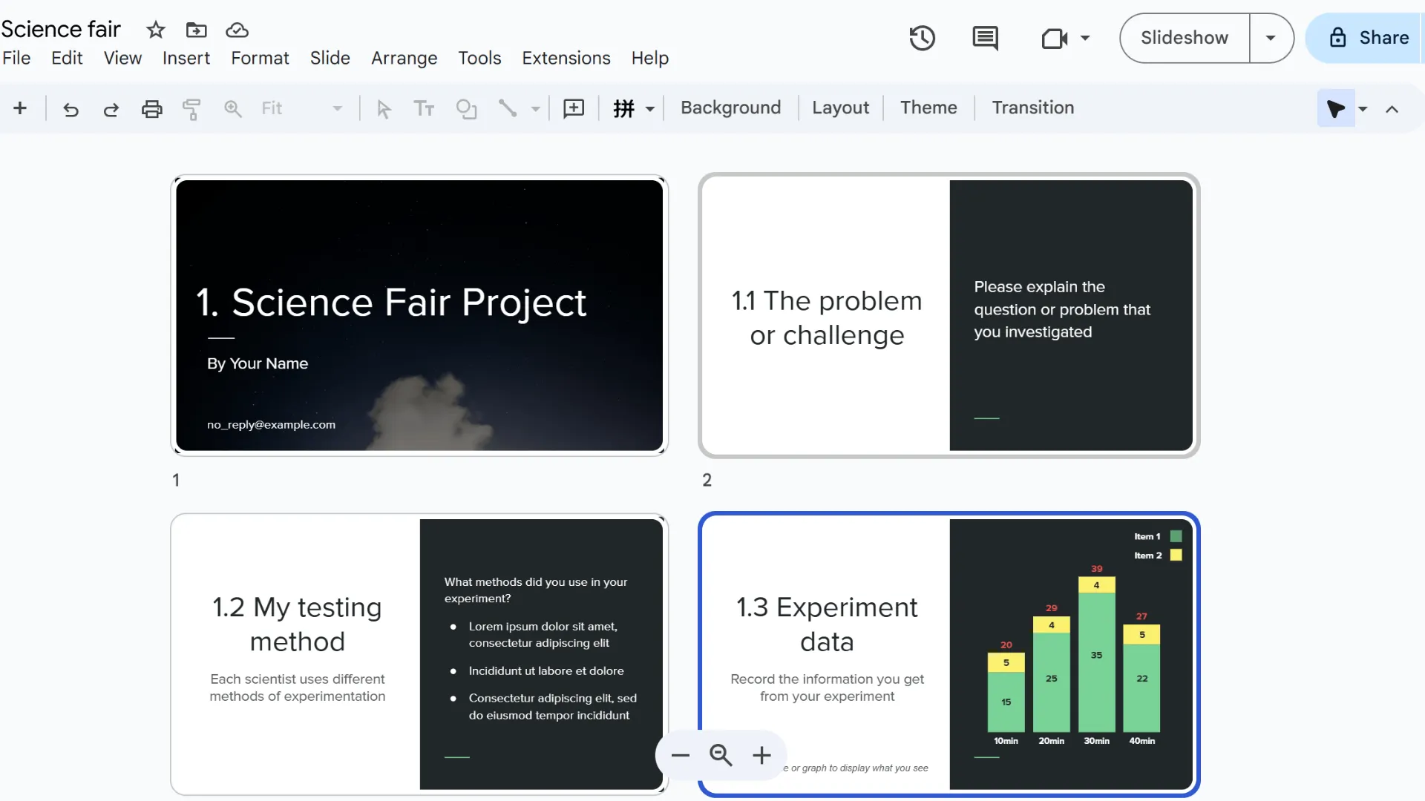Click the undo arrow icon

click(x=71, y=109)
